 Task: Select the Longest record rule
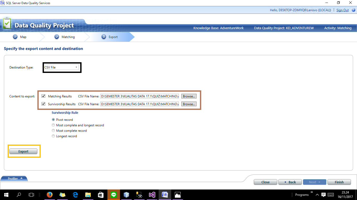click(53, 136)
